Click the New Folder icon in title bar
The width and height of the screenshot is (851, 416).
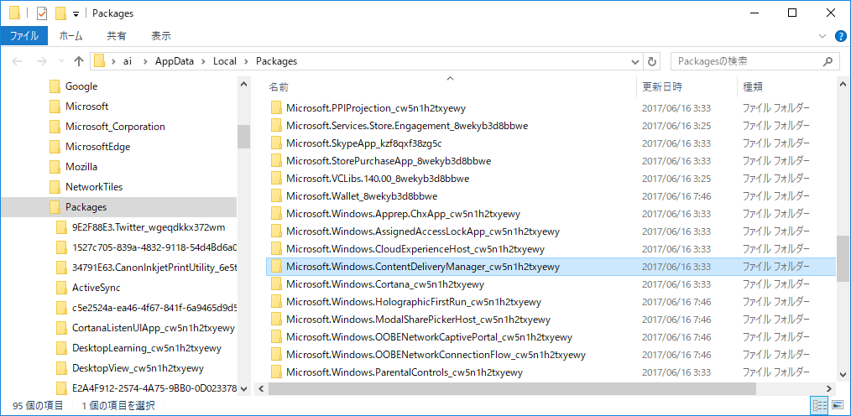60,13
